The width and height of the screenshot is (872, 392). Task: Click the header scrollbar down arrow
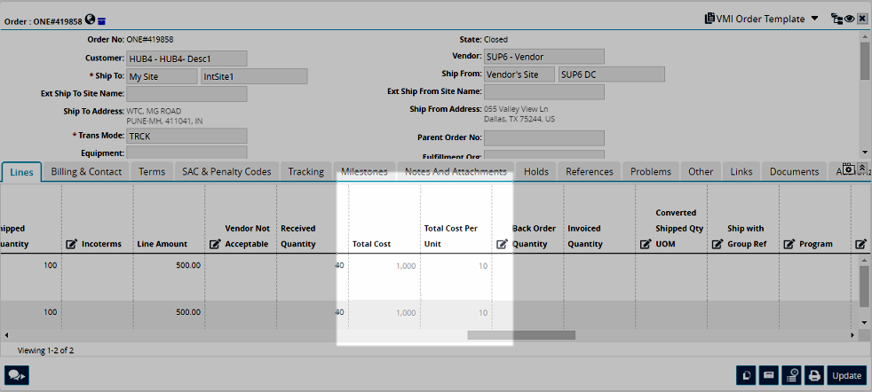(864, 152)
